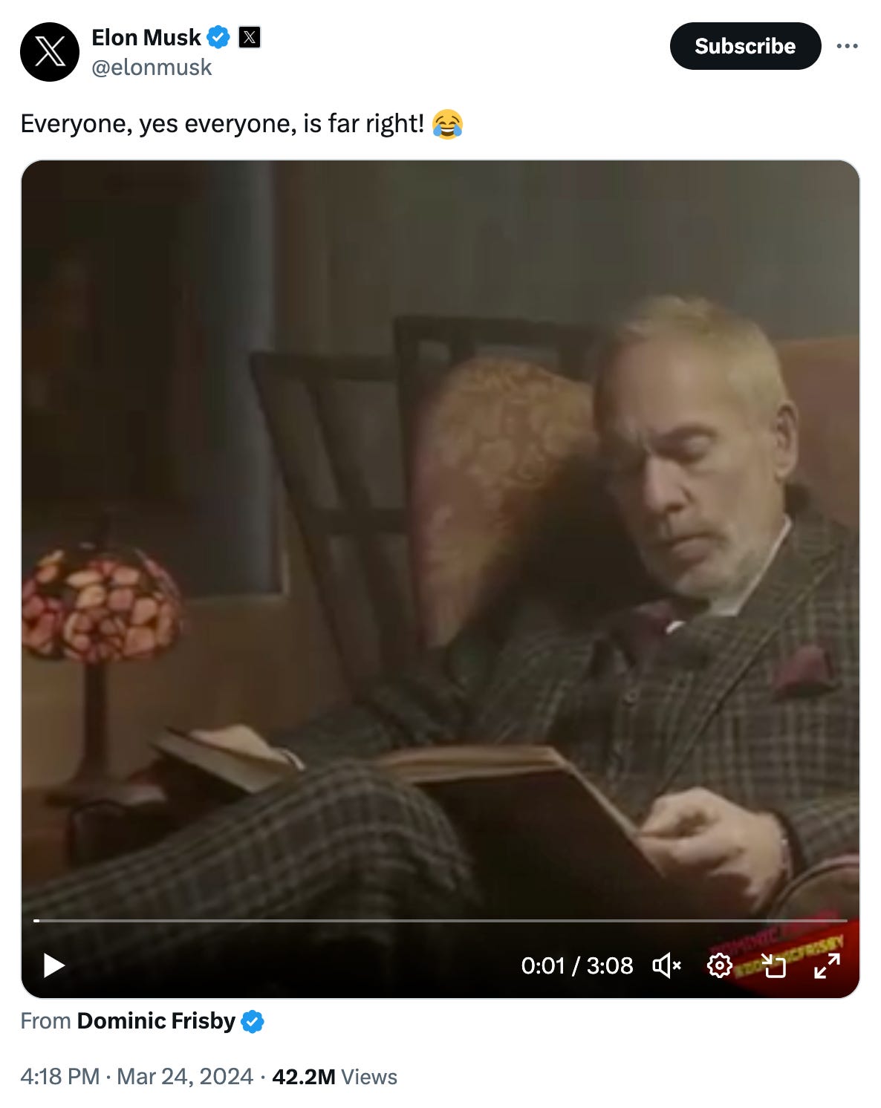Seek using the video progress bar
881x1108 pixels.
[x=440, y=921]
